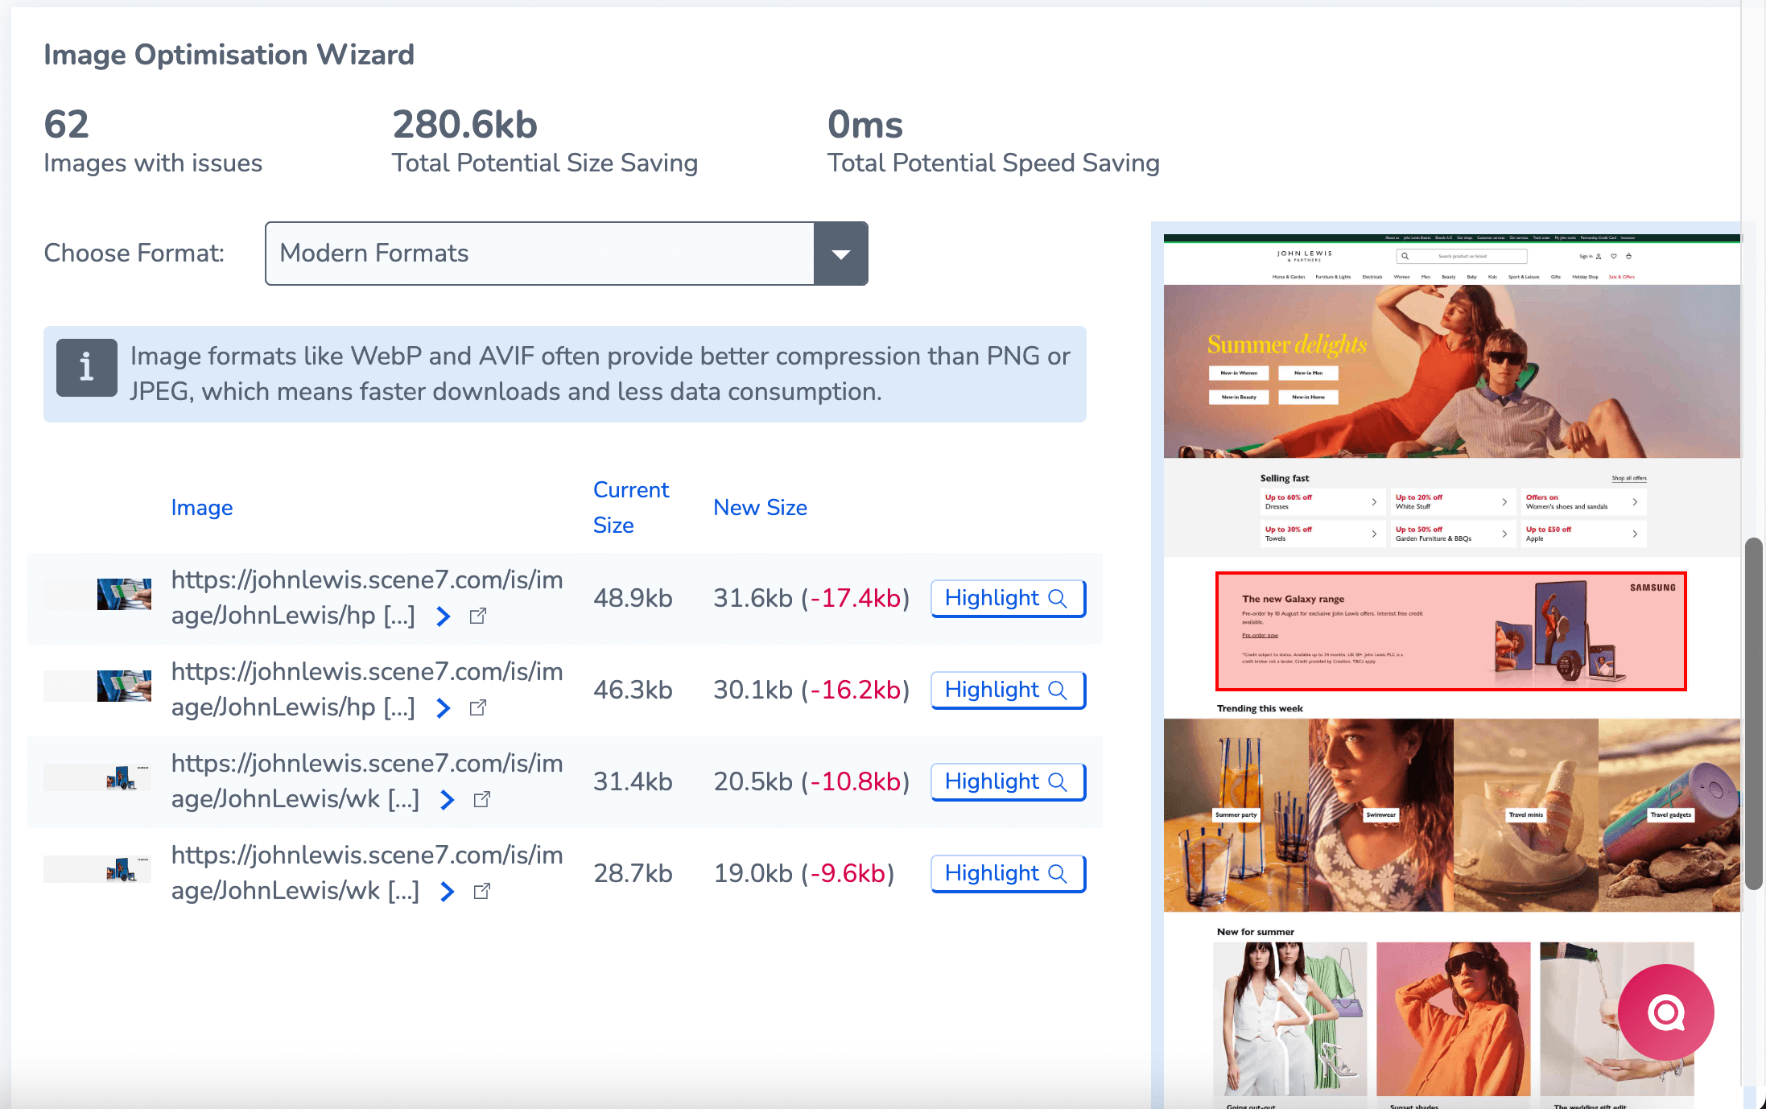Highlight the 31.4kb image
The width and height of the screenshot is (1766, 1109).
click(1008, 781)
